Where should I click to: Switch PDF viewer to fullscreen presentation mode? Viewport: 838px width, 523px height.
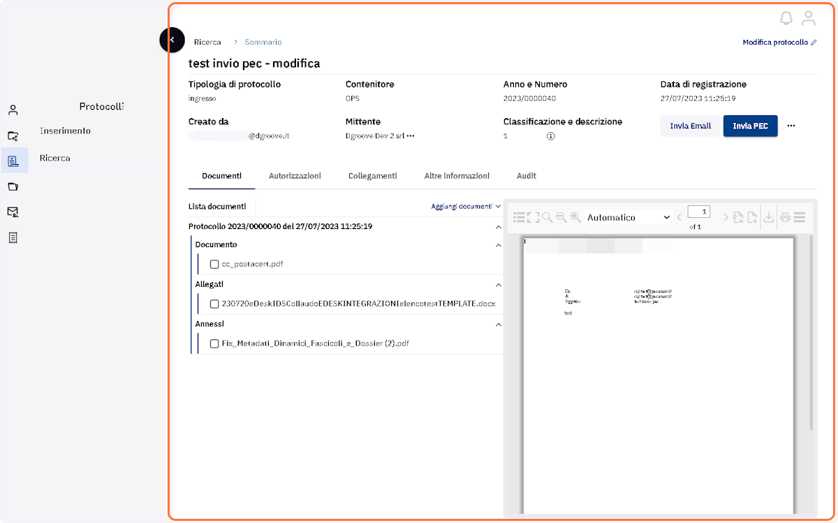tap(534, 218)
